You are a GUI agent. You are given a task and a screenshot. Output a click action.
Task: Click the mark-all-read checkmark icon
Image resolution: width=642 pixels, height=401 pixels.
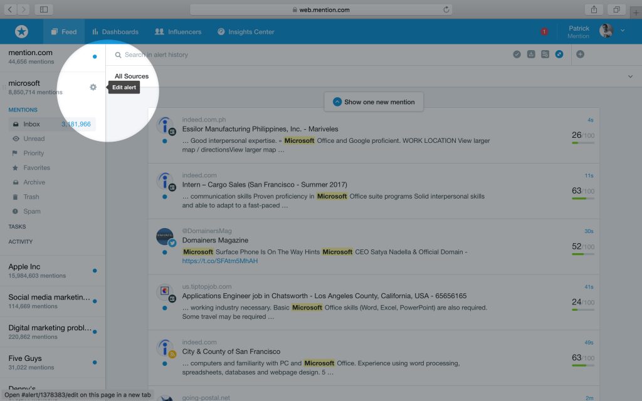click(517, 54)
